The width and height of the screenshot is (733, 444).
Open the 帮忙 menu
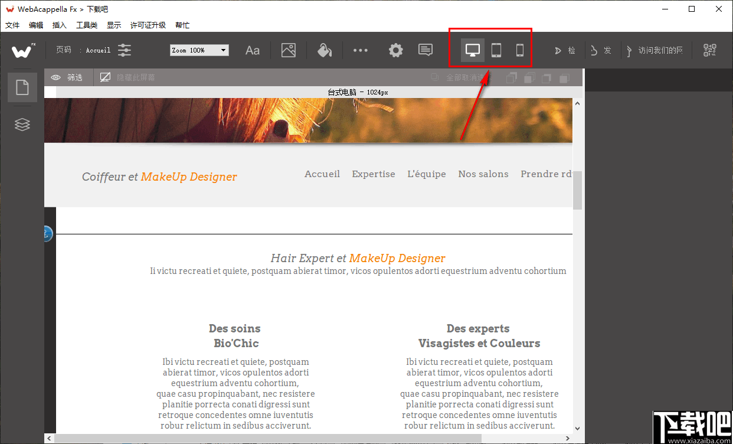182,25
